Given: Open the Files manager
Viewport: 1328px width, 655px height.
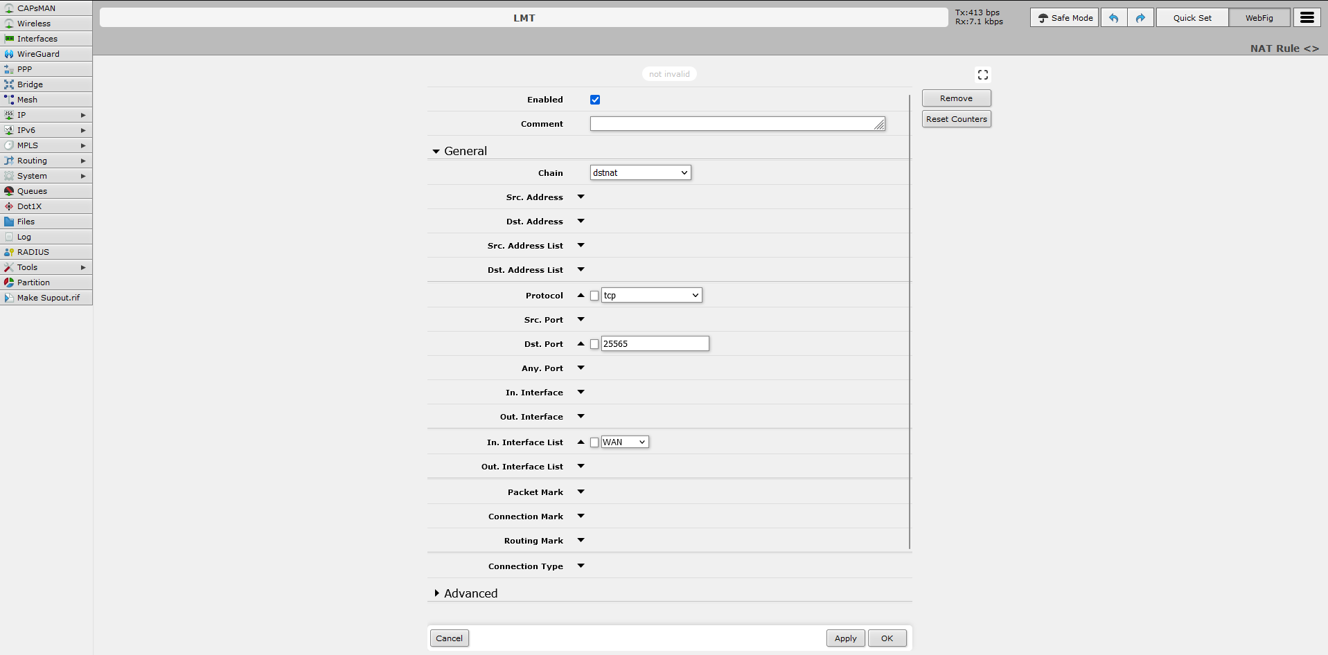Looking at the screenshot, I should click(x=25, y=221).
